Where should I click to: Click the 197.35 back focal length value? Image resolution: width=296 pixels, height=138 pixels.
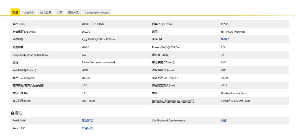[225, 24]
